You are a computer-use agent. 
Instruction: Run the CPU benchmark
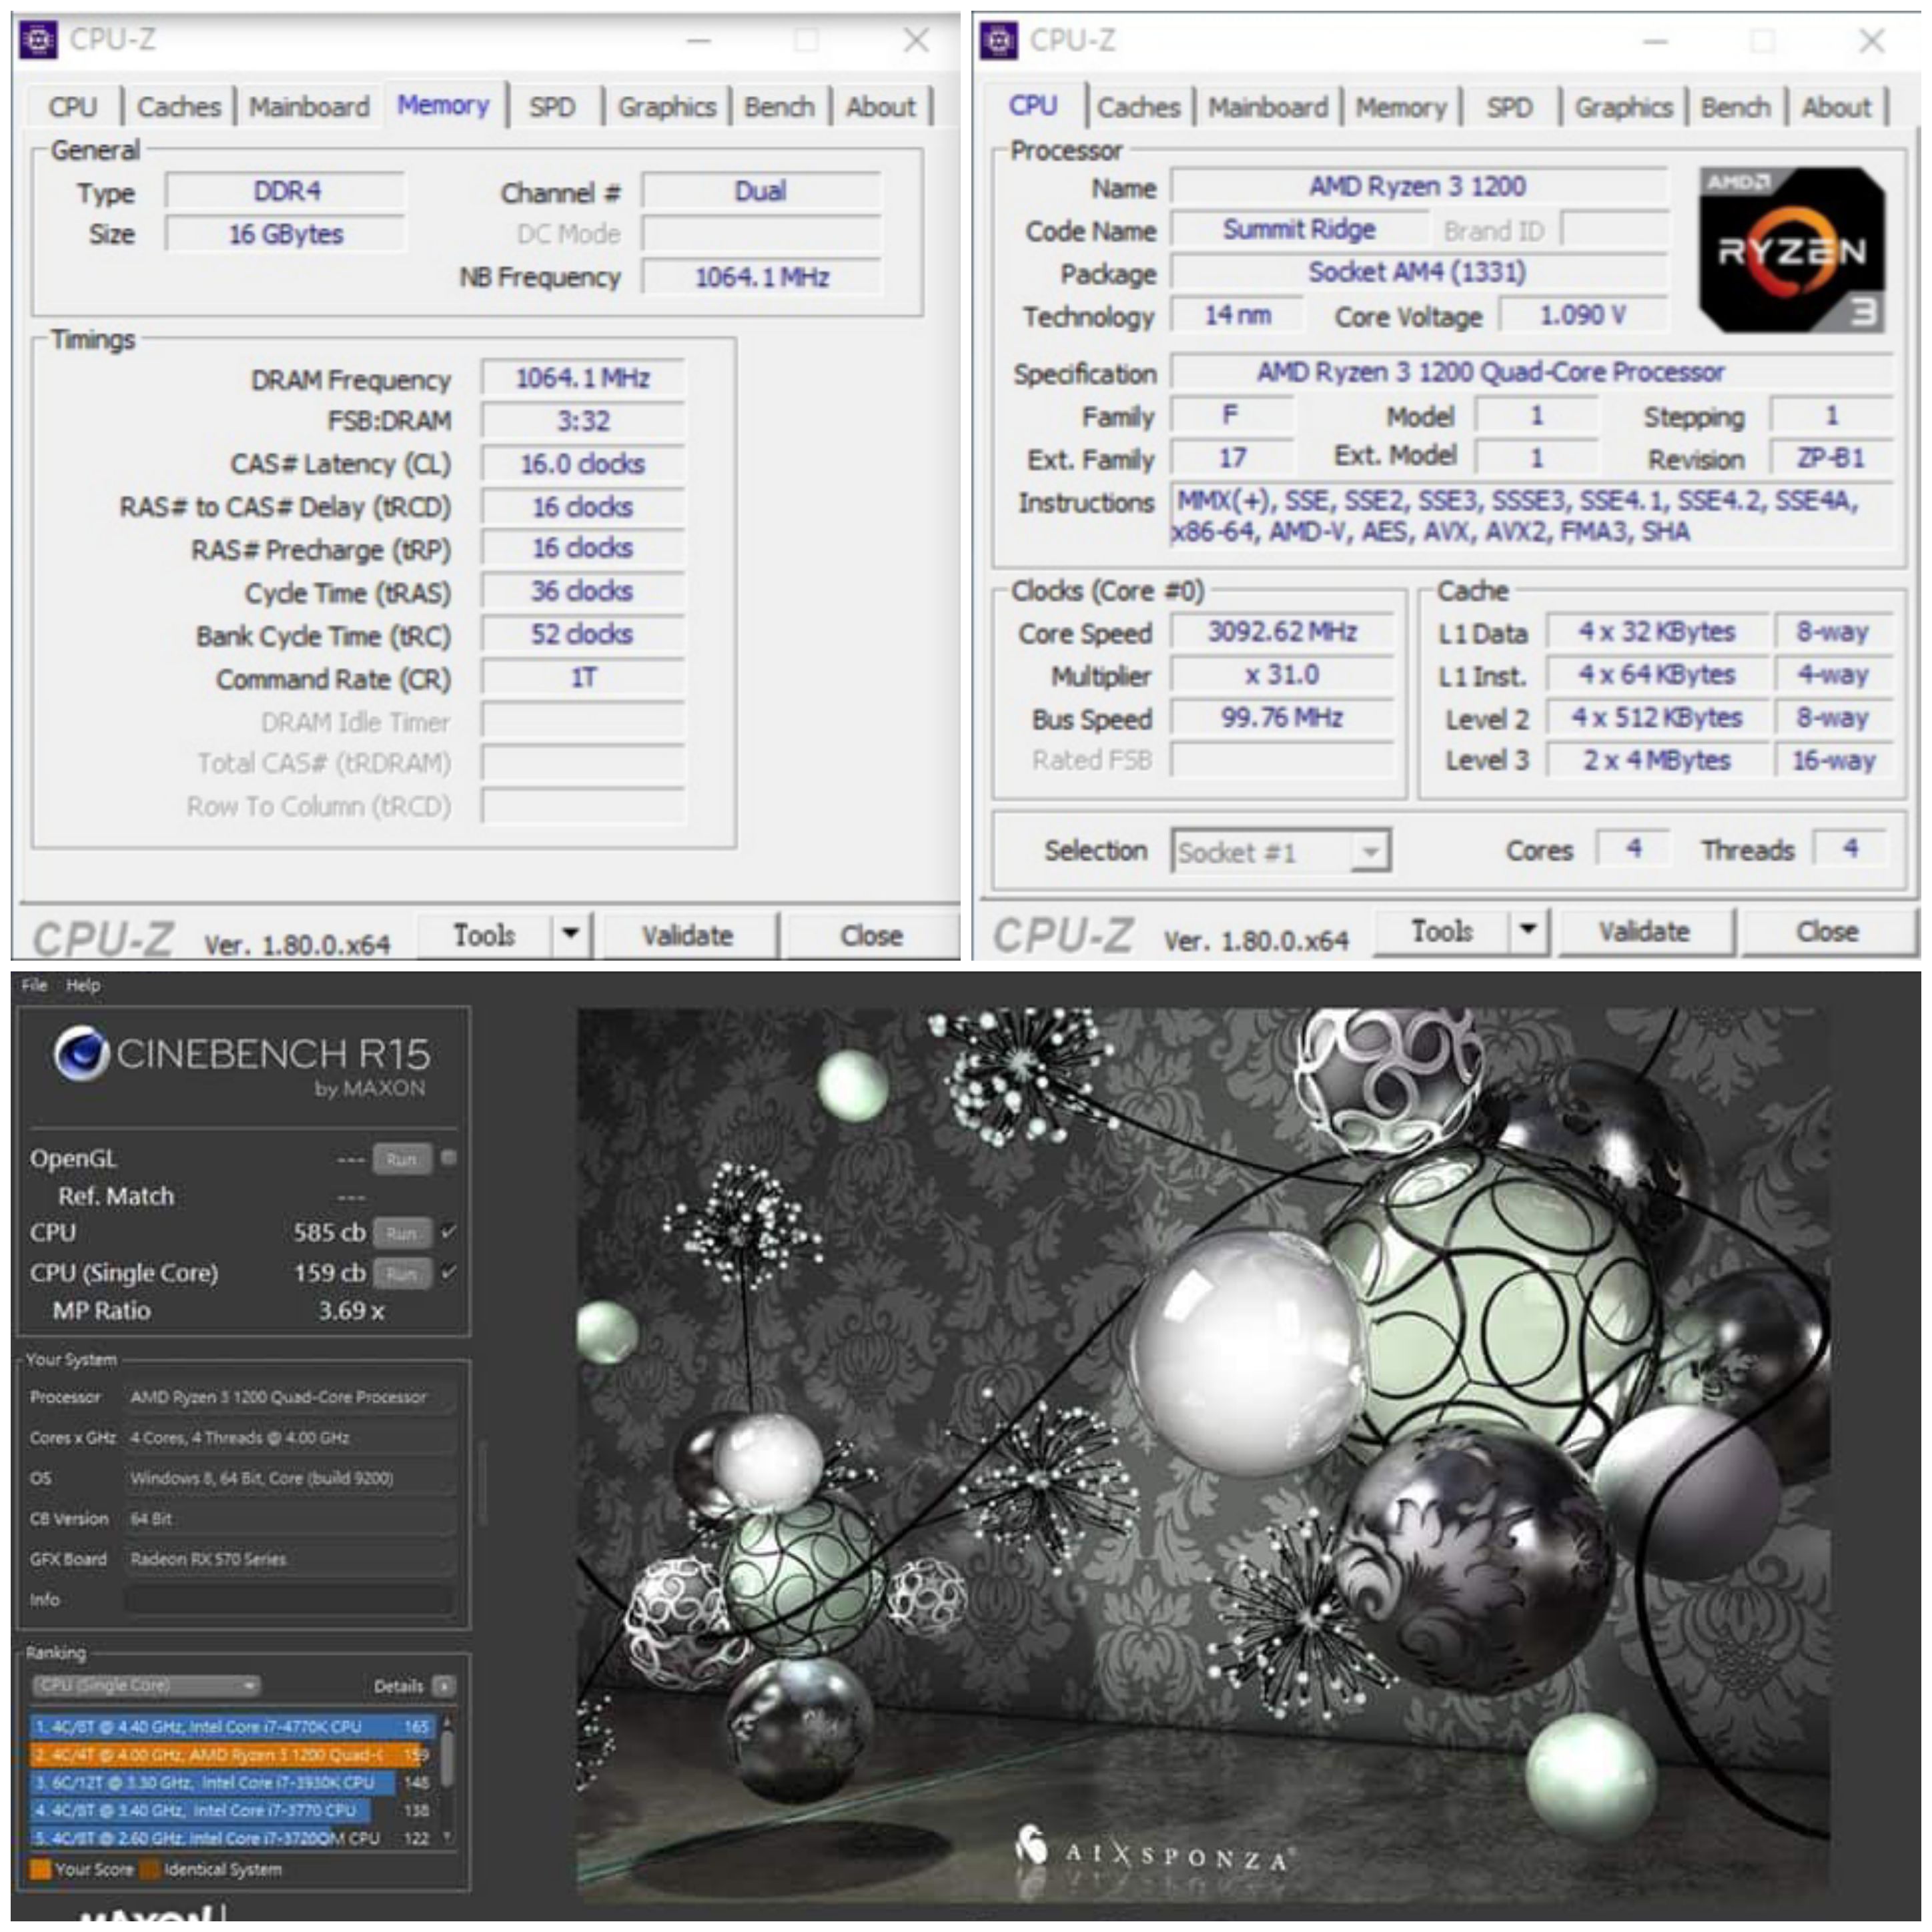point(402,1233)
